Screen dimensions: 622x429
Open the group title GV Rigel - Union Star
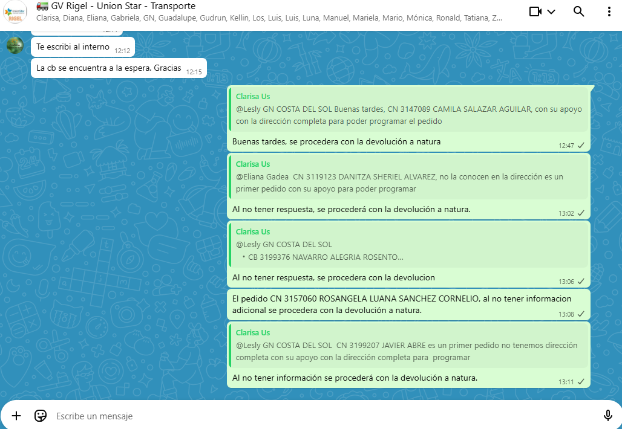point(123,6)
